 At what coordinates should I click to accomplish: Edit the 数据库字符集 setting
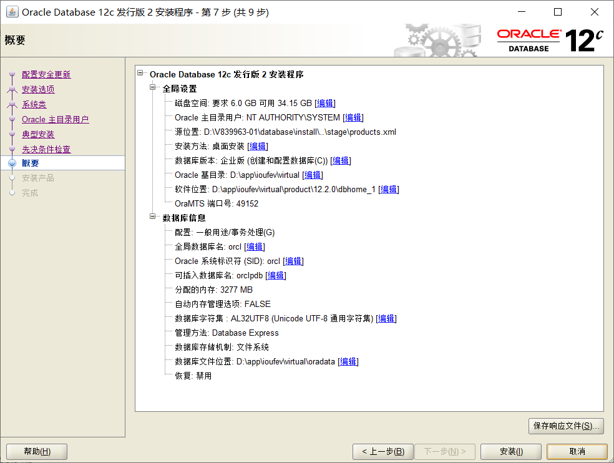[386, 318]
